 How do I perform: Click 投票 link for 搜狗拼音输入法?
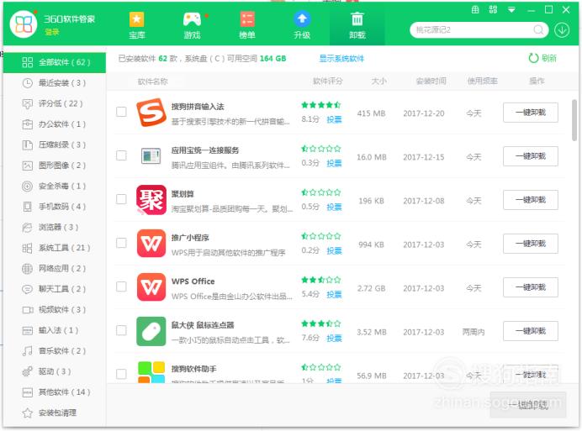pos(334,119)
